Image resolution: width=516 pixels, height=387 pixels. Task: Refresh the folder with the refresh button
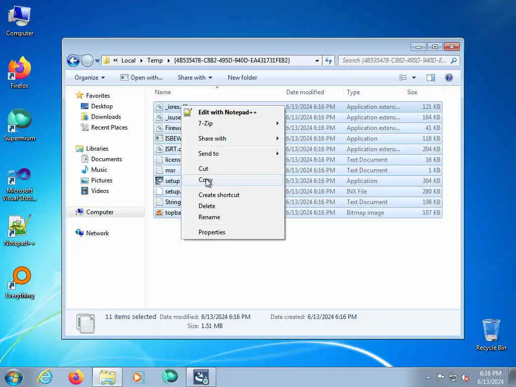point(329,60)
